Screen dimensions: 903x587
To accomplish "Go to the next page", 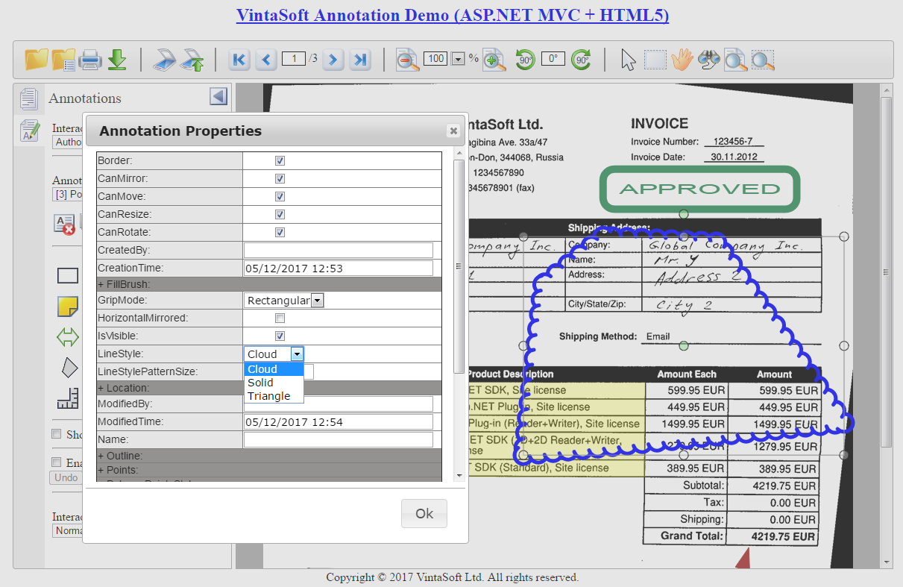I will pos(333,60).
